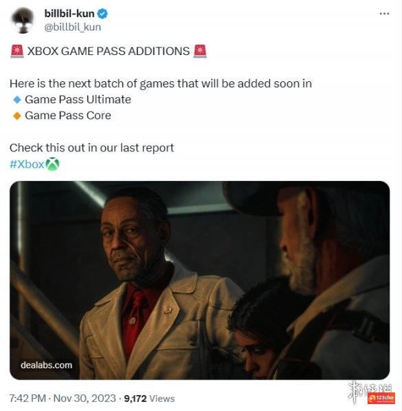Click the blue diamond Game Pass Ultimate bullet
The image size is (402, 411).
[x=17, y=100]
